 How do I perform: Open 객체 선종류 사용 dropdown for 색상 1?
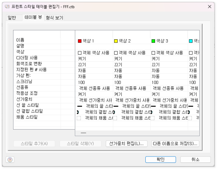(x=94, y=88)
